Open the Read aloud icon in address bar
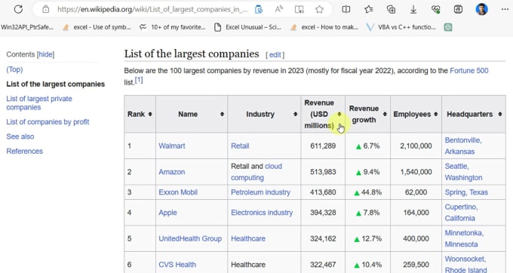The width and height of the screenshot is (513, 273). pos(278,9)
